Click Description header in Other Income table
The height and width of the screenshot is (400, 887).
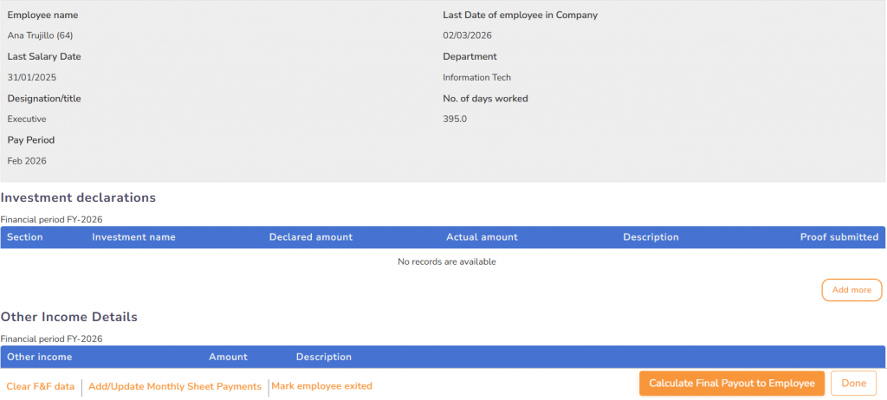(x=324, y=357)
